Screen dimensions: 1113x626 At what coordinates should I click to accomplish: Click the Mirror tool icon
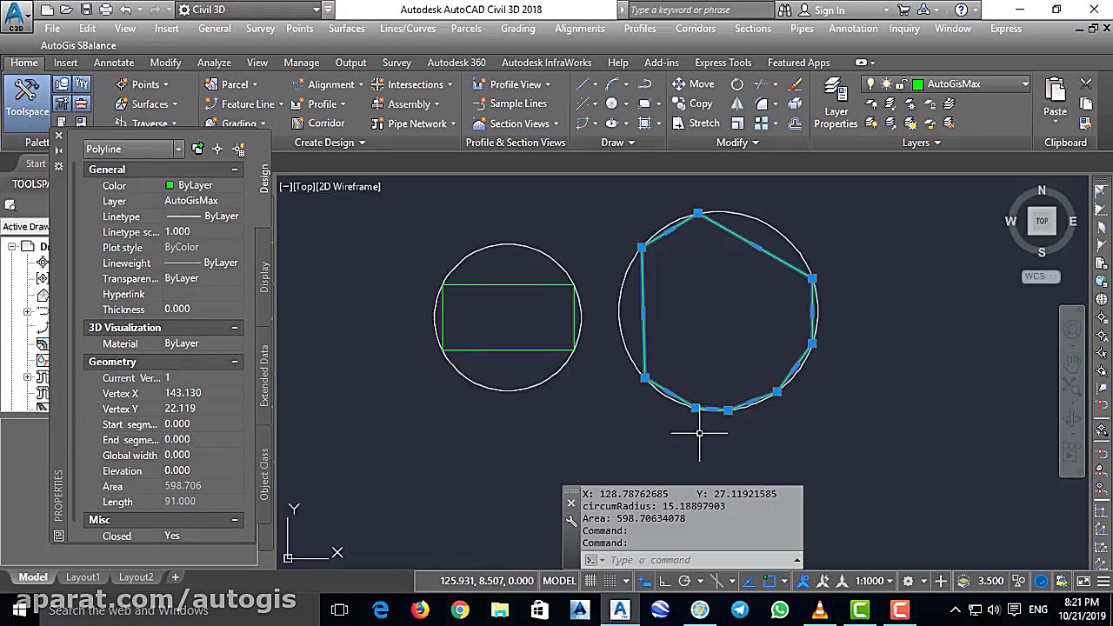737,103
